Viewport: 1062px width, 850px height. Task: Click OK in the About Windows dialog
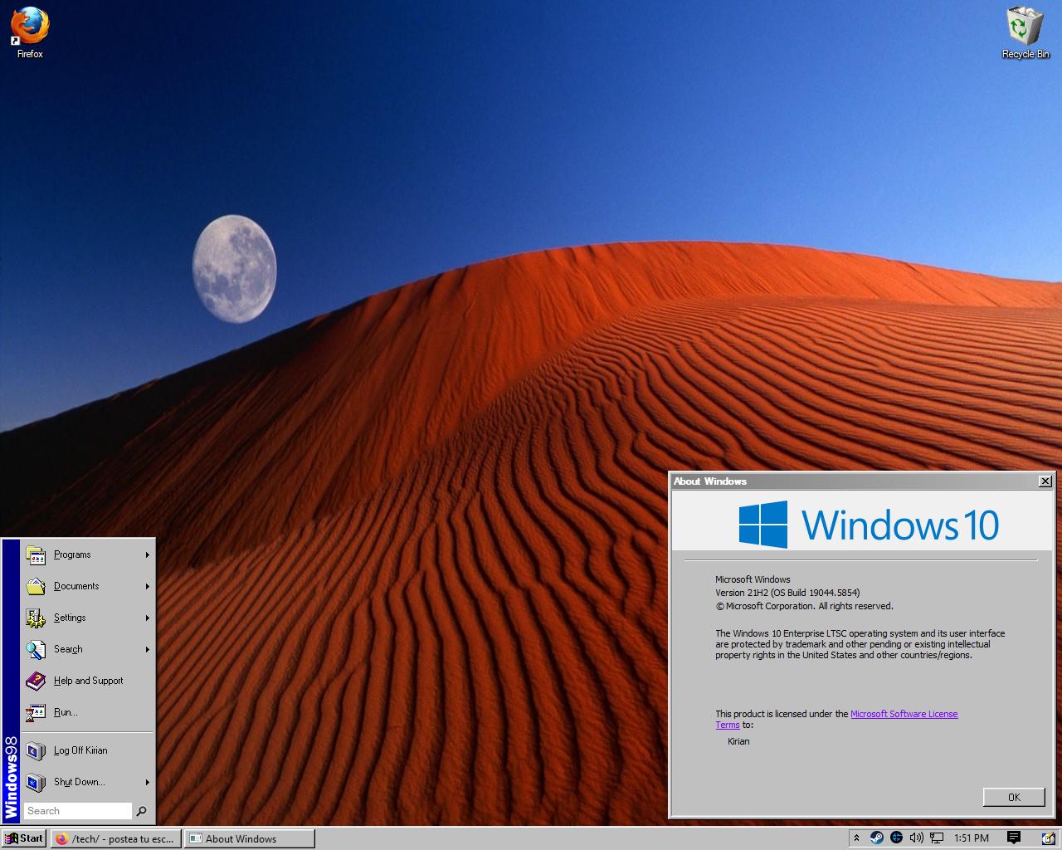click(x=1014, y=797)
